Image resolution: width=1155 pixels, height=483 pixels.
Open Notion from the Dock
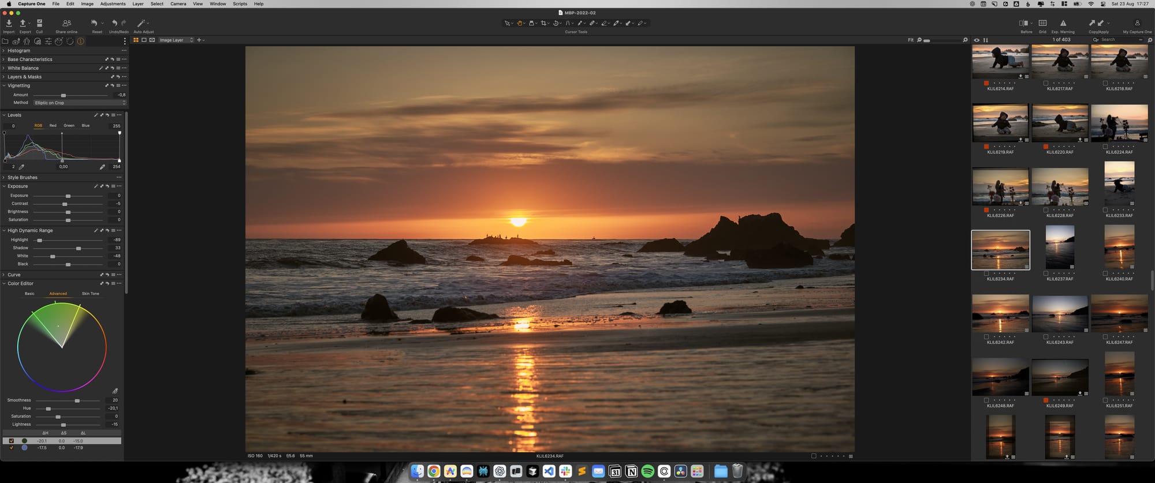click(x=631, y=471)
